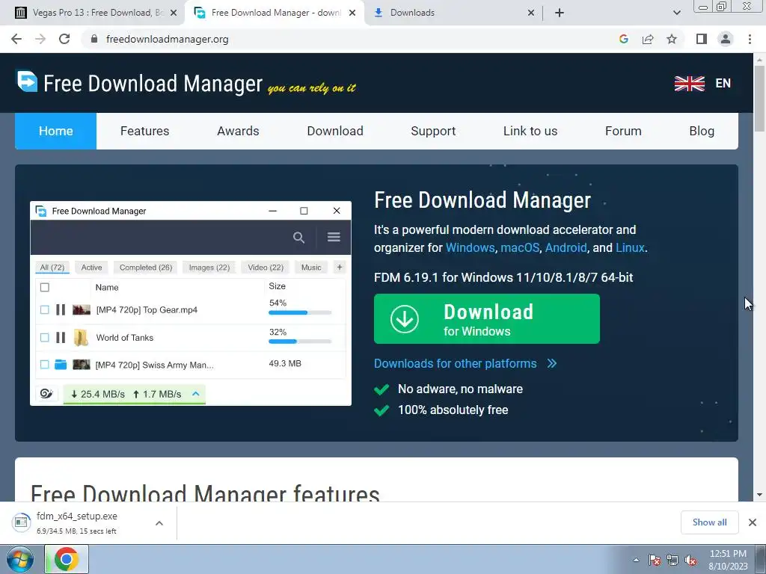Image resolution: width=766 pixels, height=574 pixels.
Task: Open the Chrome profile avatar
Action: (726, 39)
